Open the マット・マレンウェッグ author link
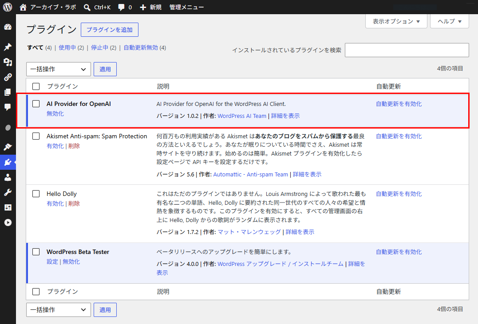Screen dimensions: 478x324 coord(249,232)
